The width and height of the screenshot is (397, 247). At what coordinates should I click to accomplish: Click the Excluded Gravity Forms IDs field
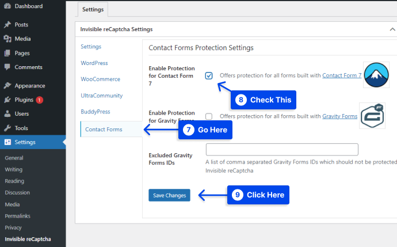(x=282, y=150)
